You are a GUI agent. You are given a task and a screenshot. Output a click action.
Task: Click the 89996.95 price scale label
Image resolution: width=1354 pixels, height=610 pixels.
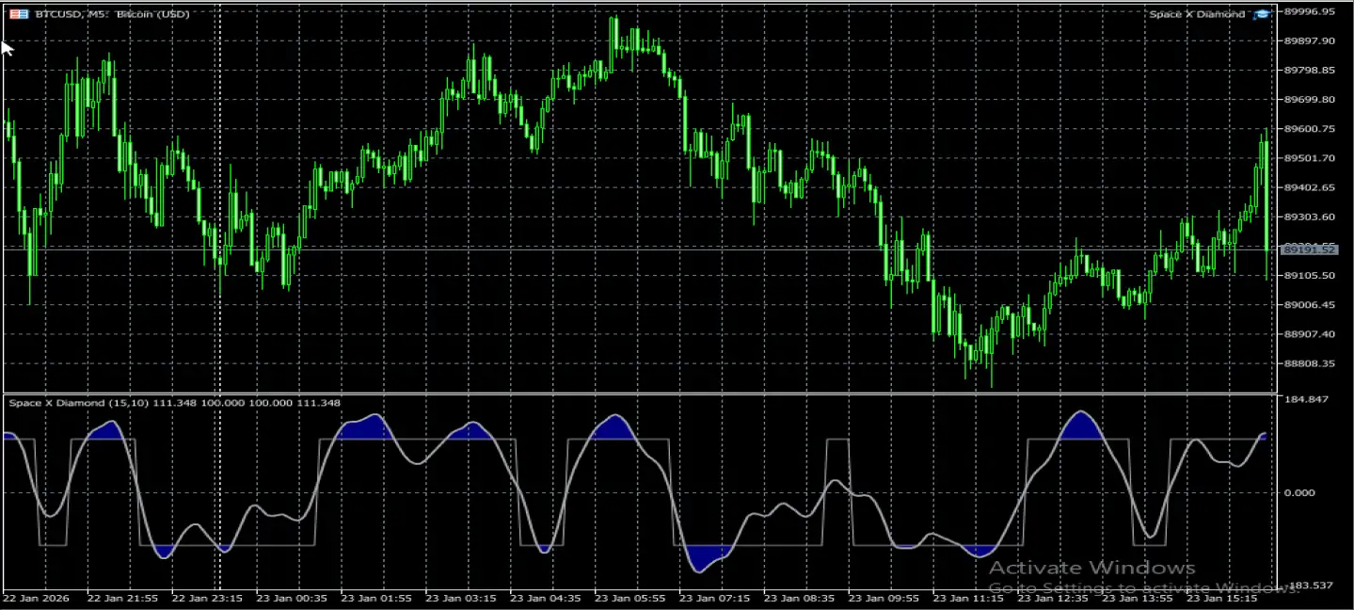coord(1309,12)
